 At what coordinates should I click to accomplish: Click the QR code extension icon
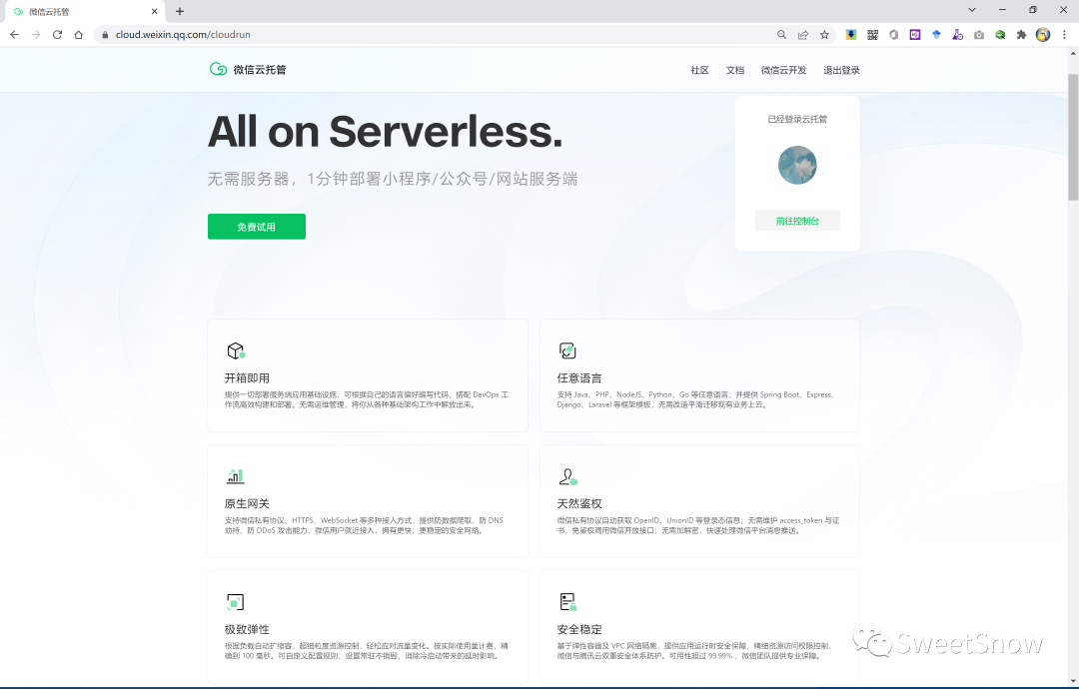(x=872, y=34)
